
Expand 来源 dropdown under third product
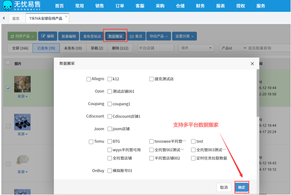22,172
